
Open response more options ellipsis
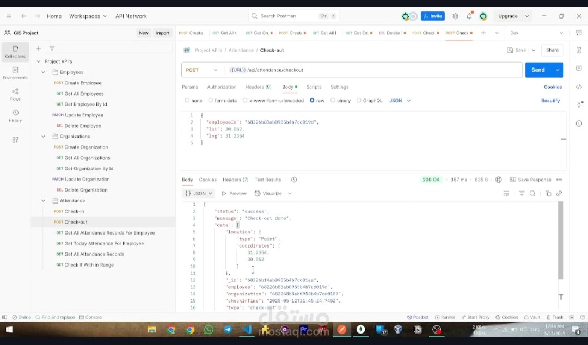pos(559,180)
